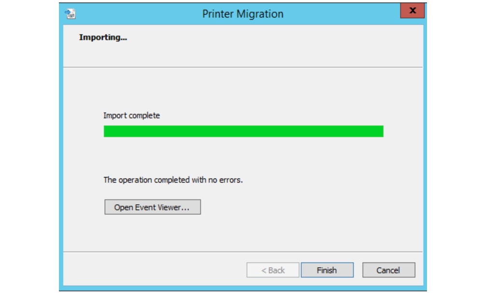Click the Printer Migration title bar icon
The width and height of the screenshot is (483, 293).
pos(70,14)
